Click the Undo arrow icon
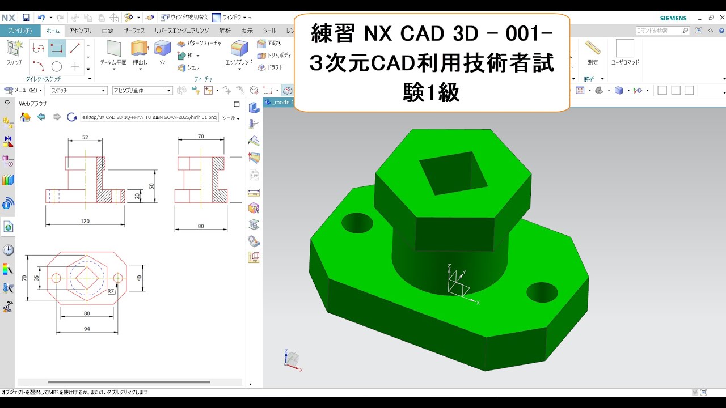The width and height of the screenshot is (726, 408). 41,18
